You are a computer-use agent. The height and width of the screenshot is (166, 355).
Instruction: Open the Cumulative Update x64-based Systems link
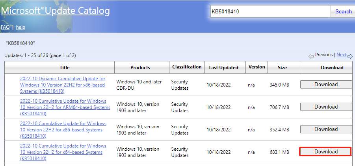(x=63, y=152)
